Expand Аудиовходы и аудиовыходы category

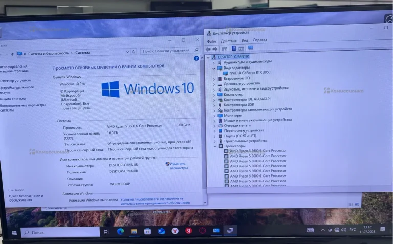point(214,62)
